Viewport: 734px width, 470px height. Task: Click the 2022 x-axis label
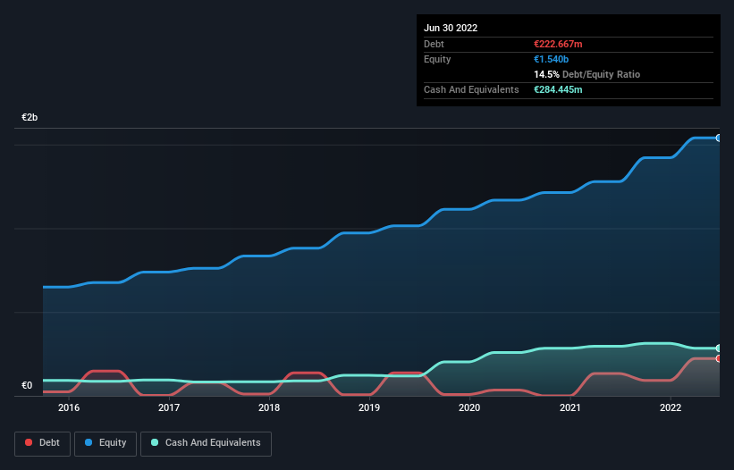(671, 407)
